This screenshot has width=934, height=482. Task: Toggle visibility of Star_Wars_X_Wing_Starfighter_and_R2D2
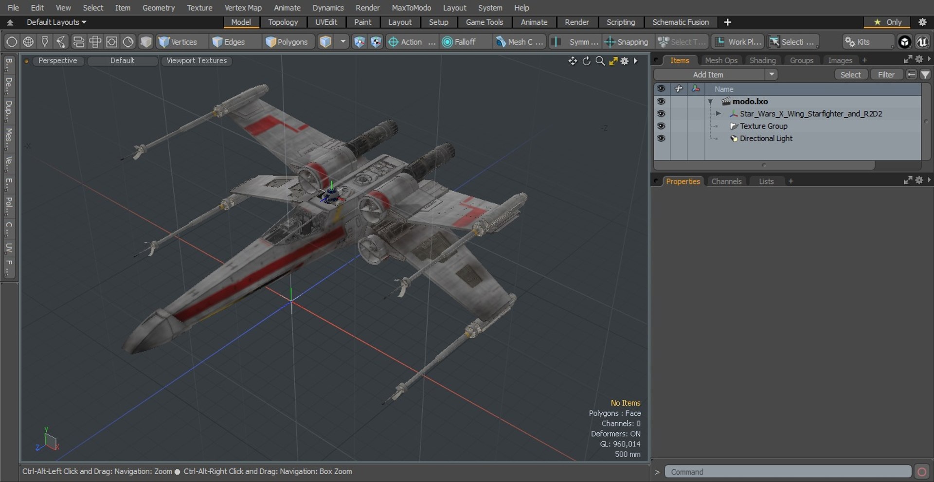point(661,113)
